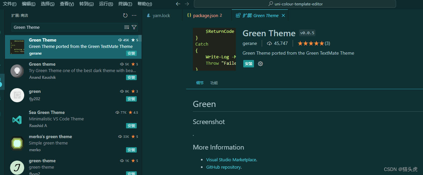Open the 终端 menu
The width and height of the screenshot is (423, 175).
[x=125, y=4]
